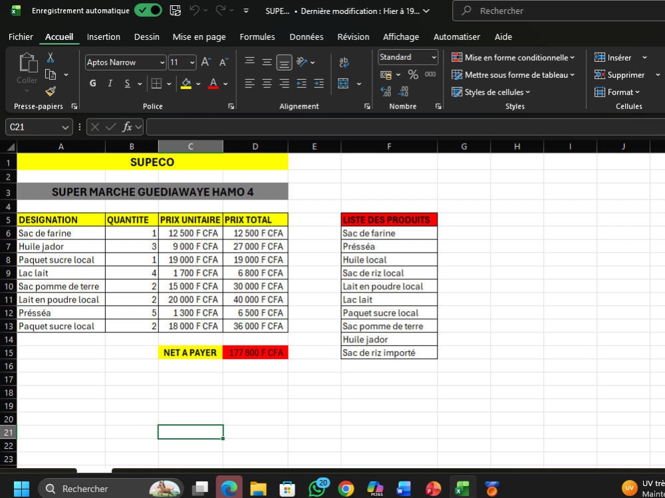The image size is (665, 498).
Task: Apply bold with the G button
Action: tap(93, 84)
